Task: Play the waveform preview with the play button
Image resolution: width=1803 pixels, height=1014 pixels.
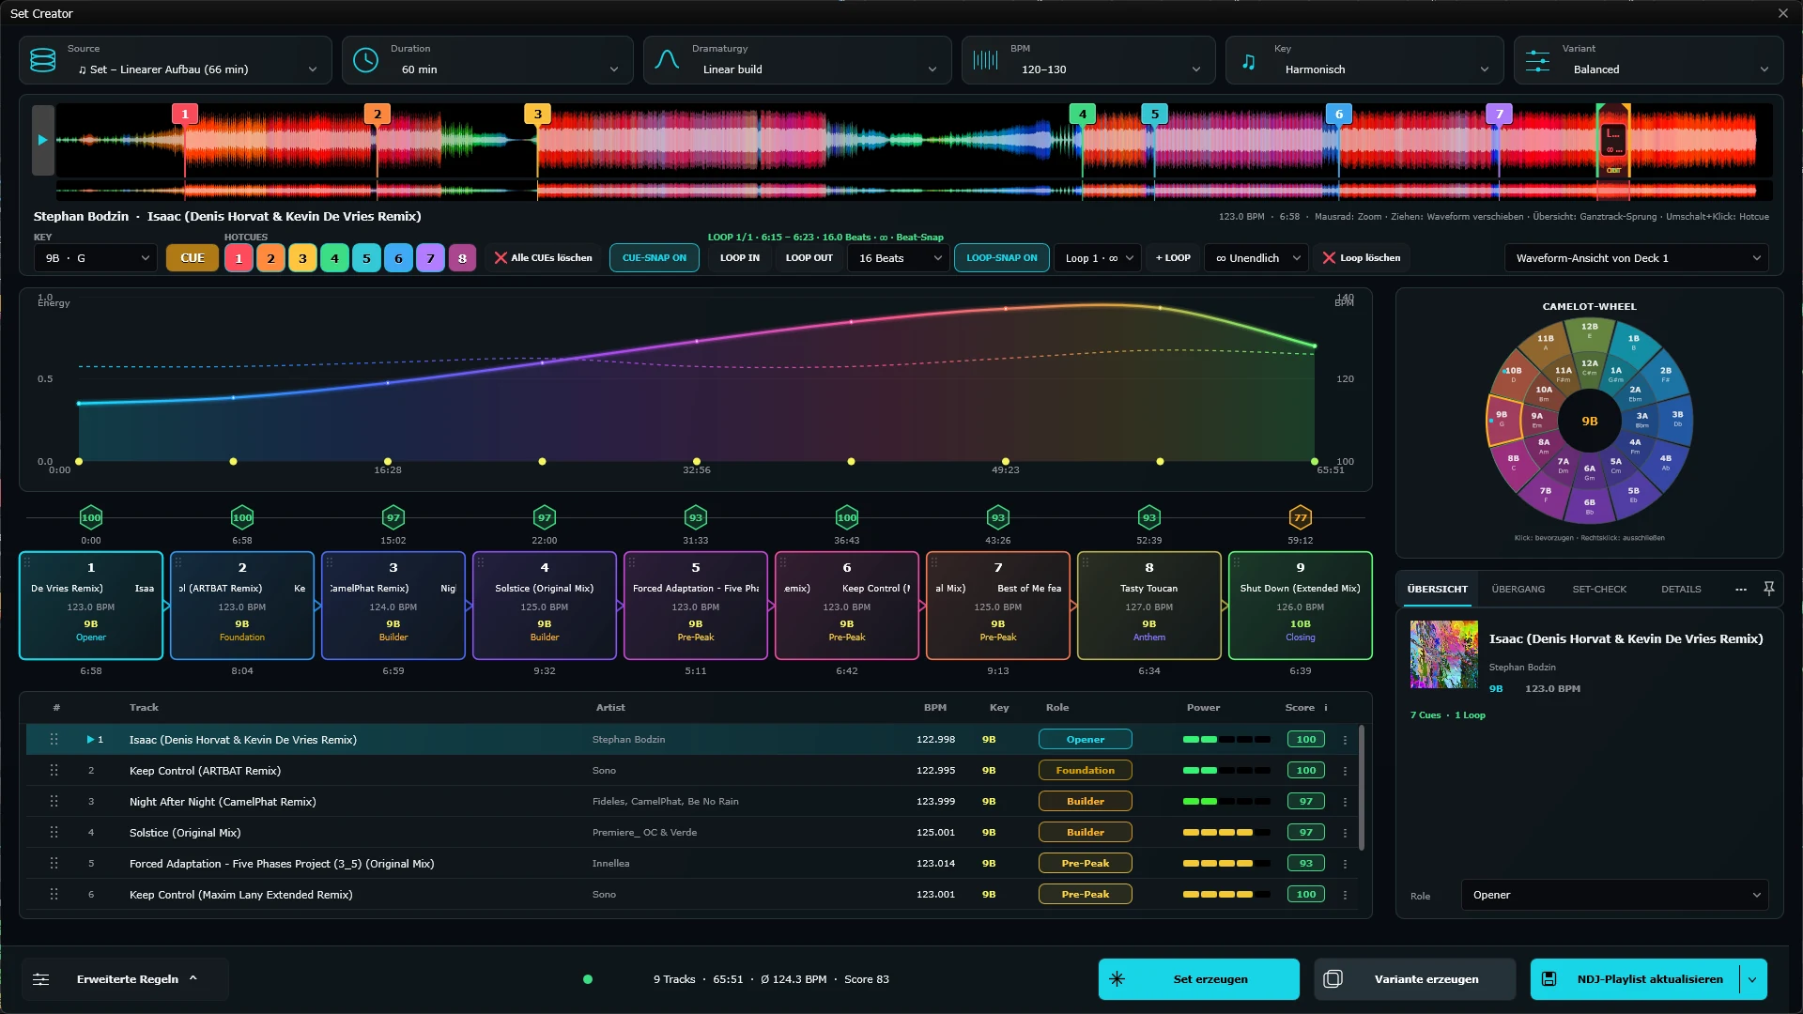Action: tap(43, 140)
